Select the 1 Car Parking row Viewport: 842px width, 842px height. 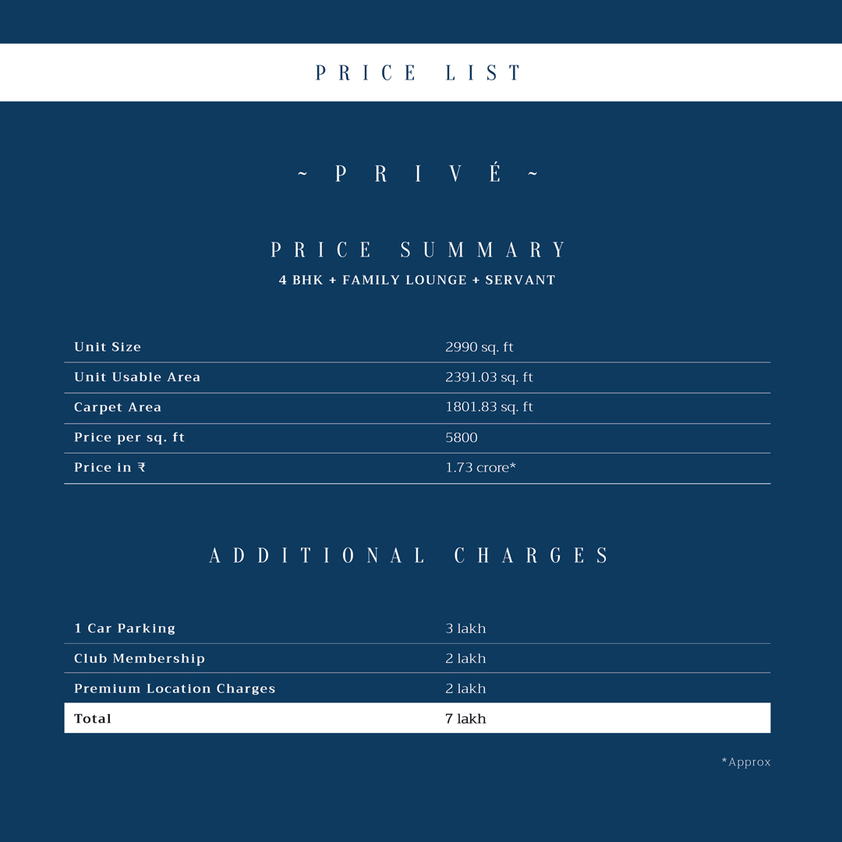417,628
